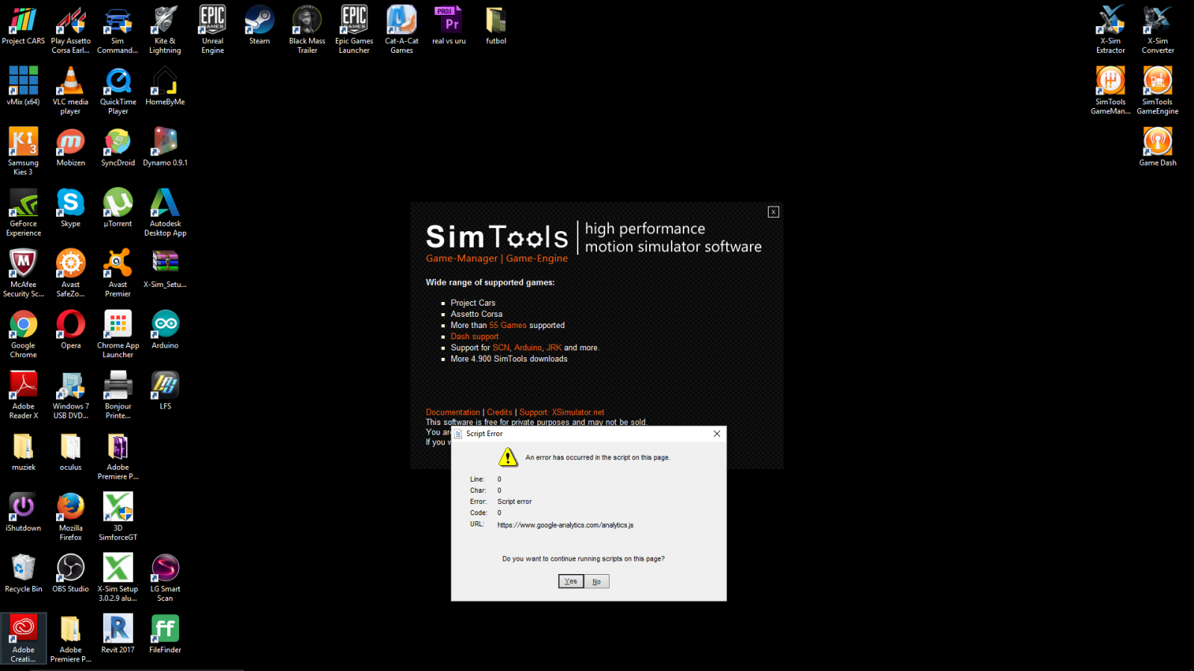Image resolution: width=1194 pixels, height=671 pixels.
Task: Open the Credits link in SimTools
Action: pyautogui.click(x=499, y=412)
